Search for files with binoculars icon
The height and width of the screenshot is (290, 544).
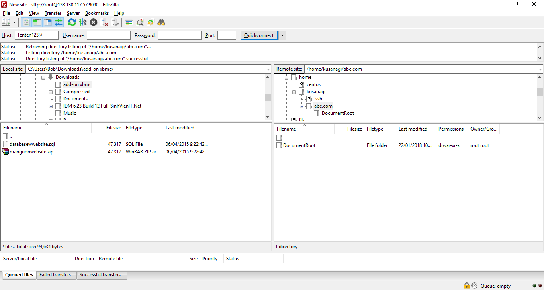161,22
